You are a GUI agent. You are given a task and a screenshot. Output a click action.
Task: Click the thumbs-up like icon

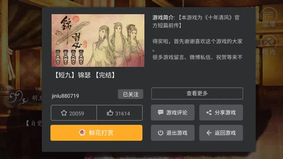coord(110,113)
